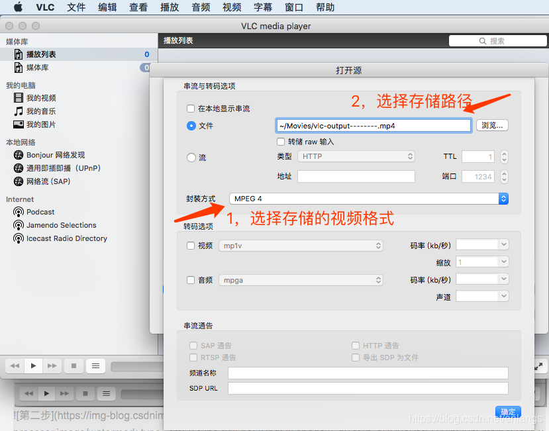Enable the '音频' transcoding checkbox
The height and width of the screenshot is (431, 549).
pos(191,280)
